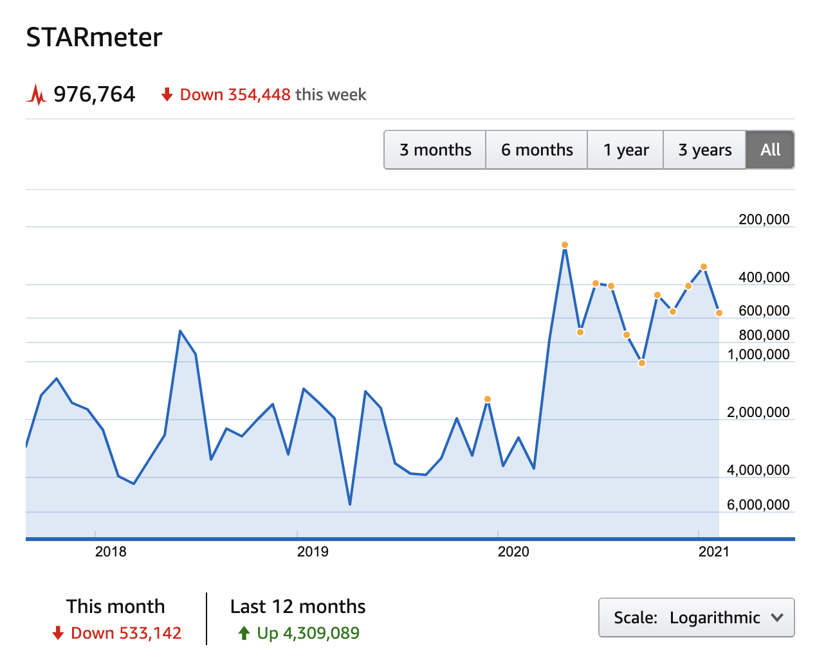The image size is (817, 658).
Task: Click the 6,000,000 y-axis label
Action: click(x=758, y=505)
